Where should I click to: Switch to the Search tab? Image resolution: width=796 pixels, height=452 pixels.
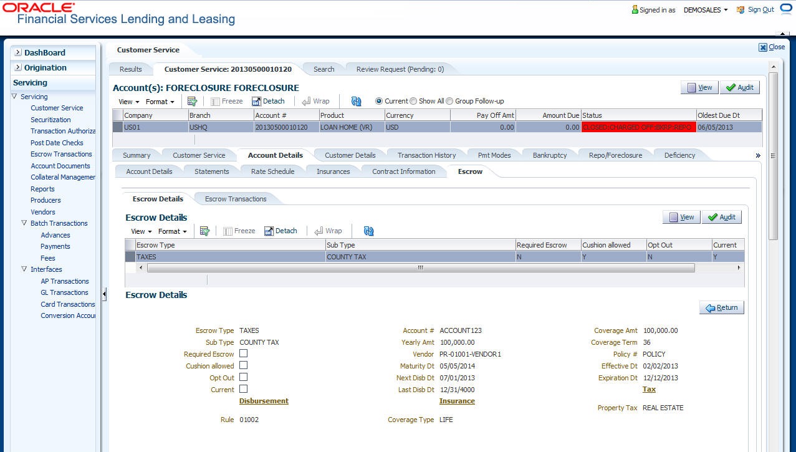324,69
